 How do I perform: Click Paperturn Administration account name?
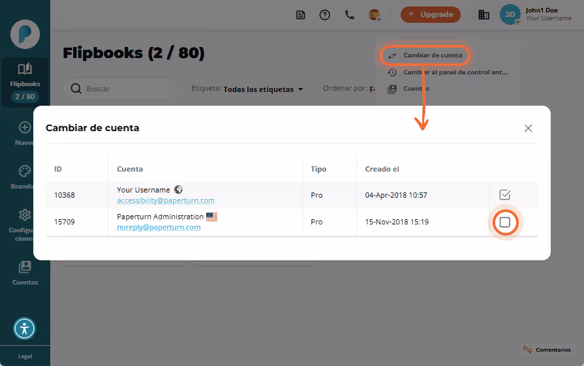pyautogui.click(x=160, y=217)
